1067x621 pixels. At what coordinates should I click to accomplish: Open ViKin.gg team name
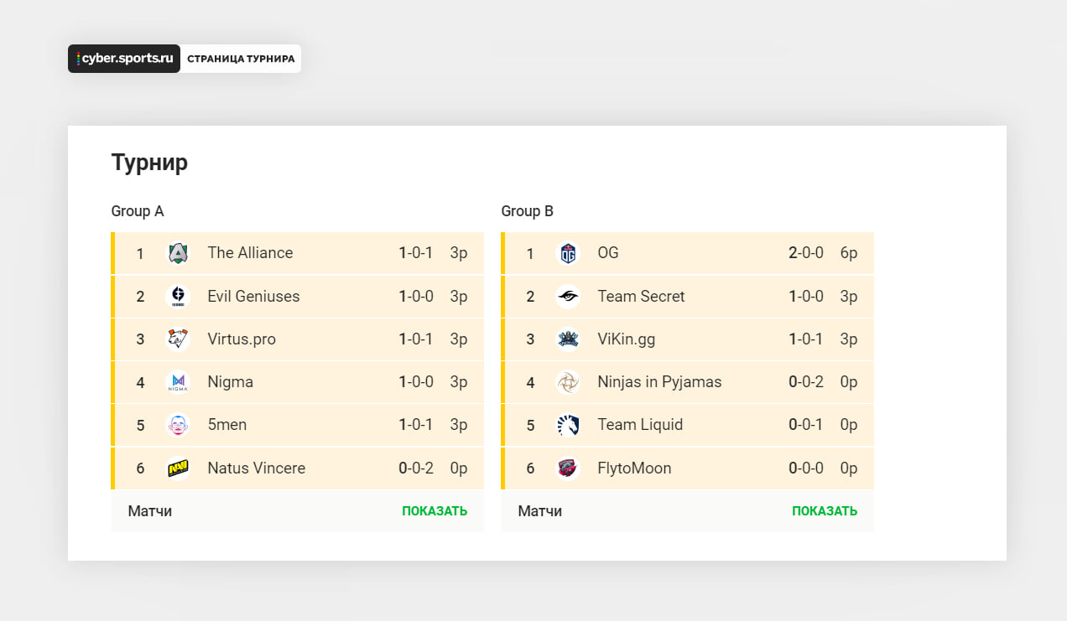click(x=627, y=339)
